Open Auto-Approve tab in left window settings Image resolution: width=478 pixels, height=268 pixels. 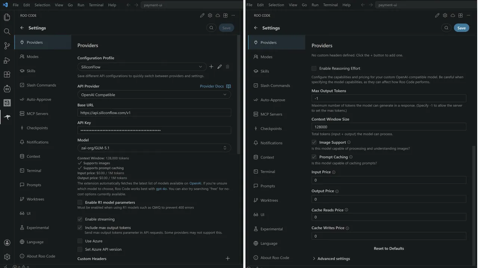pos(43,99)
